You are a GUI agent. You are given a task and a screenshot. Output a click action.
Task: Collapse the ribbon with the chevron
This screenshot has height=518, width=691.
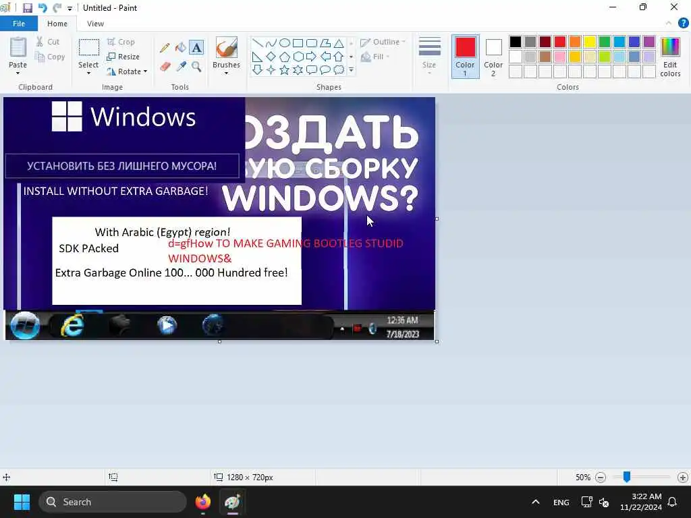(669, 24)
